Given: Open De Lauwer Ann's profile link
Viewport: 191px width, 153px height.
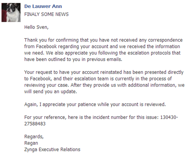Looking at the screenshot, I should pyautogui.click(x=43, y=6).
